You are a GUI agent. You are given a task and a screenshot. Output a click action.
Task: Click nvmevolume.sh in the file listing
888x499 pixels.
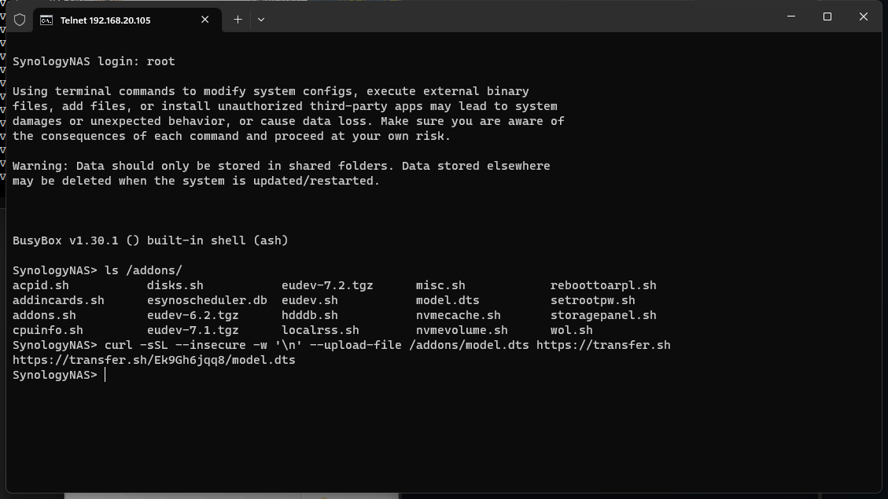coord(462,330)
